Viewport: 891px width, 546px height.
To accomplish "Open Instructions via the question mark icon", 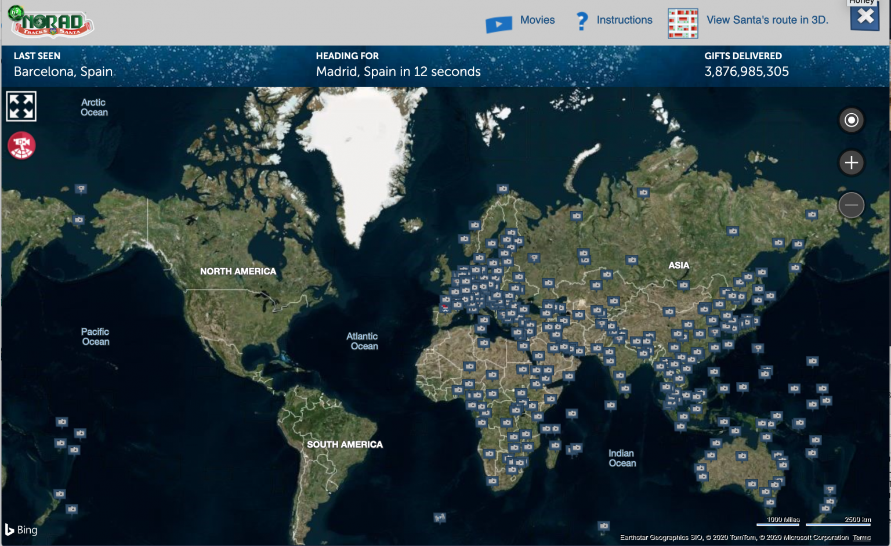I will pos(581,20).
